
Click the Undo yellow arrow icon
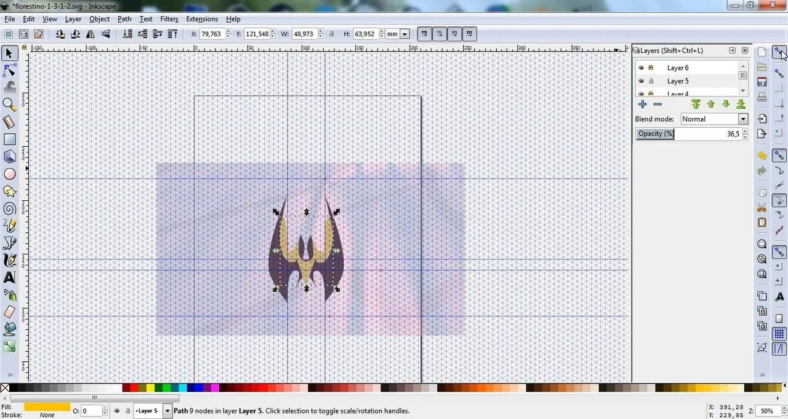tap(762, 155)
